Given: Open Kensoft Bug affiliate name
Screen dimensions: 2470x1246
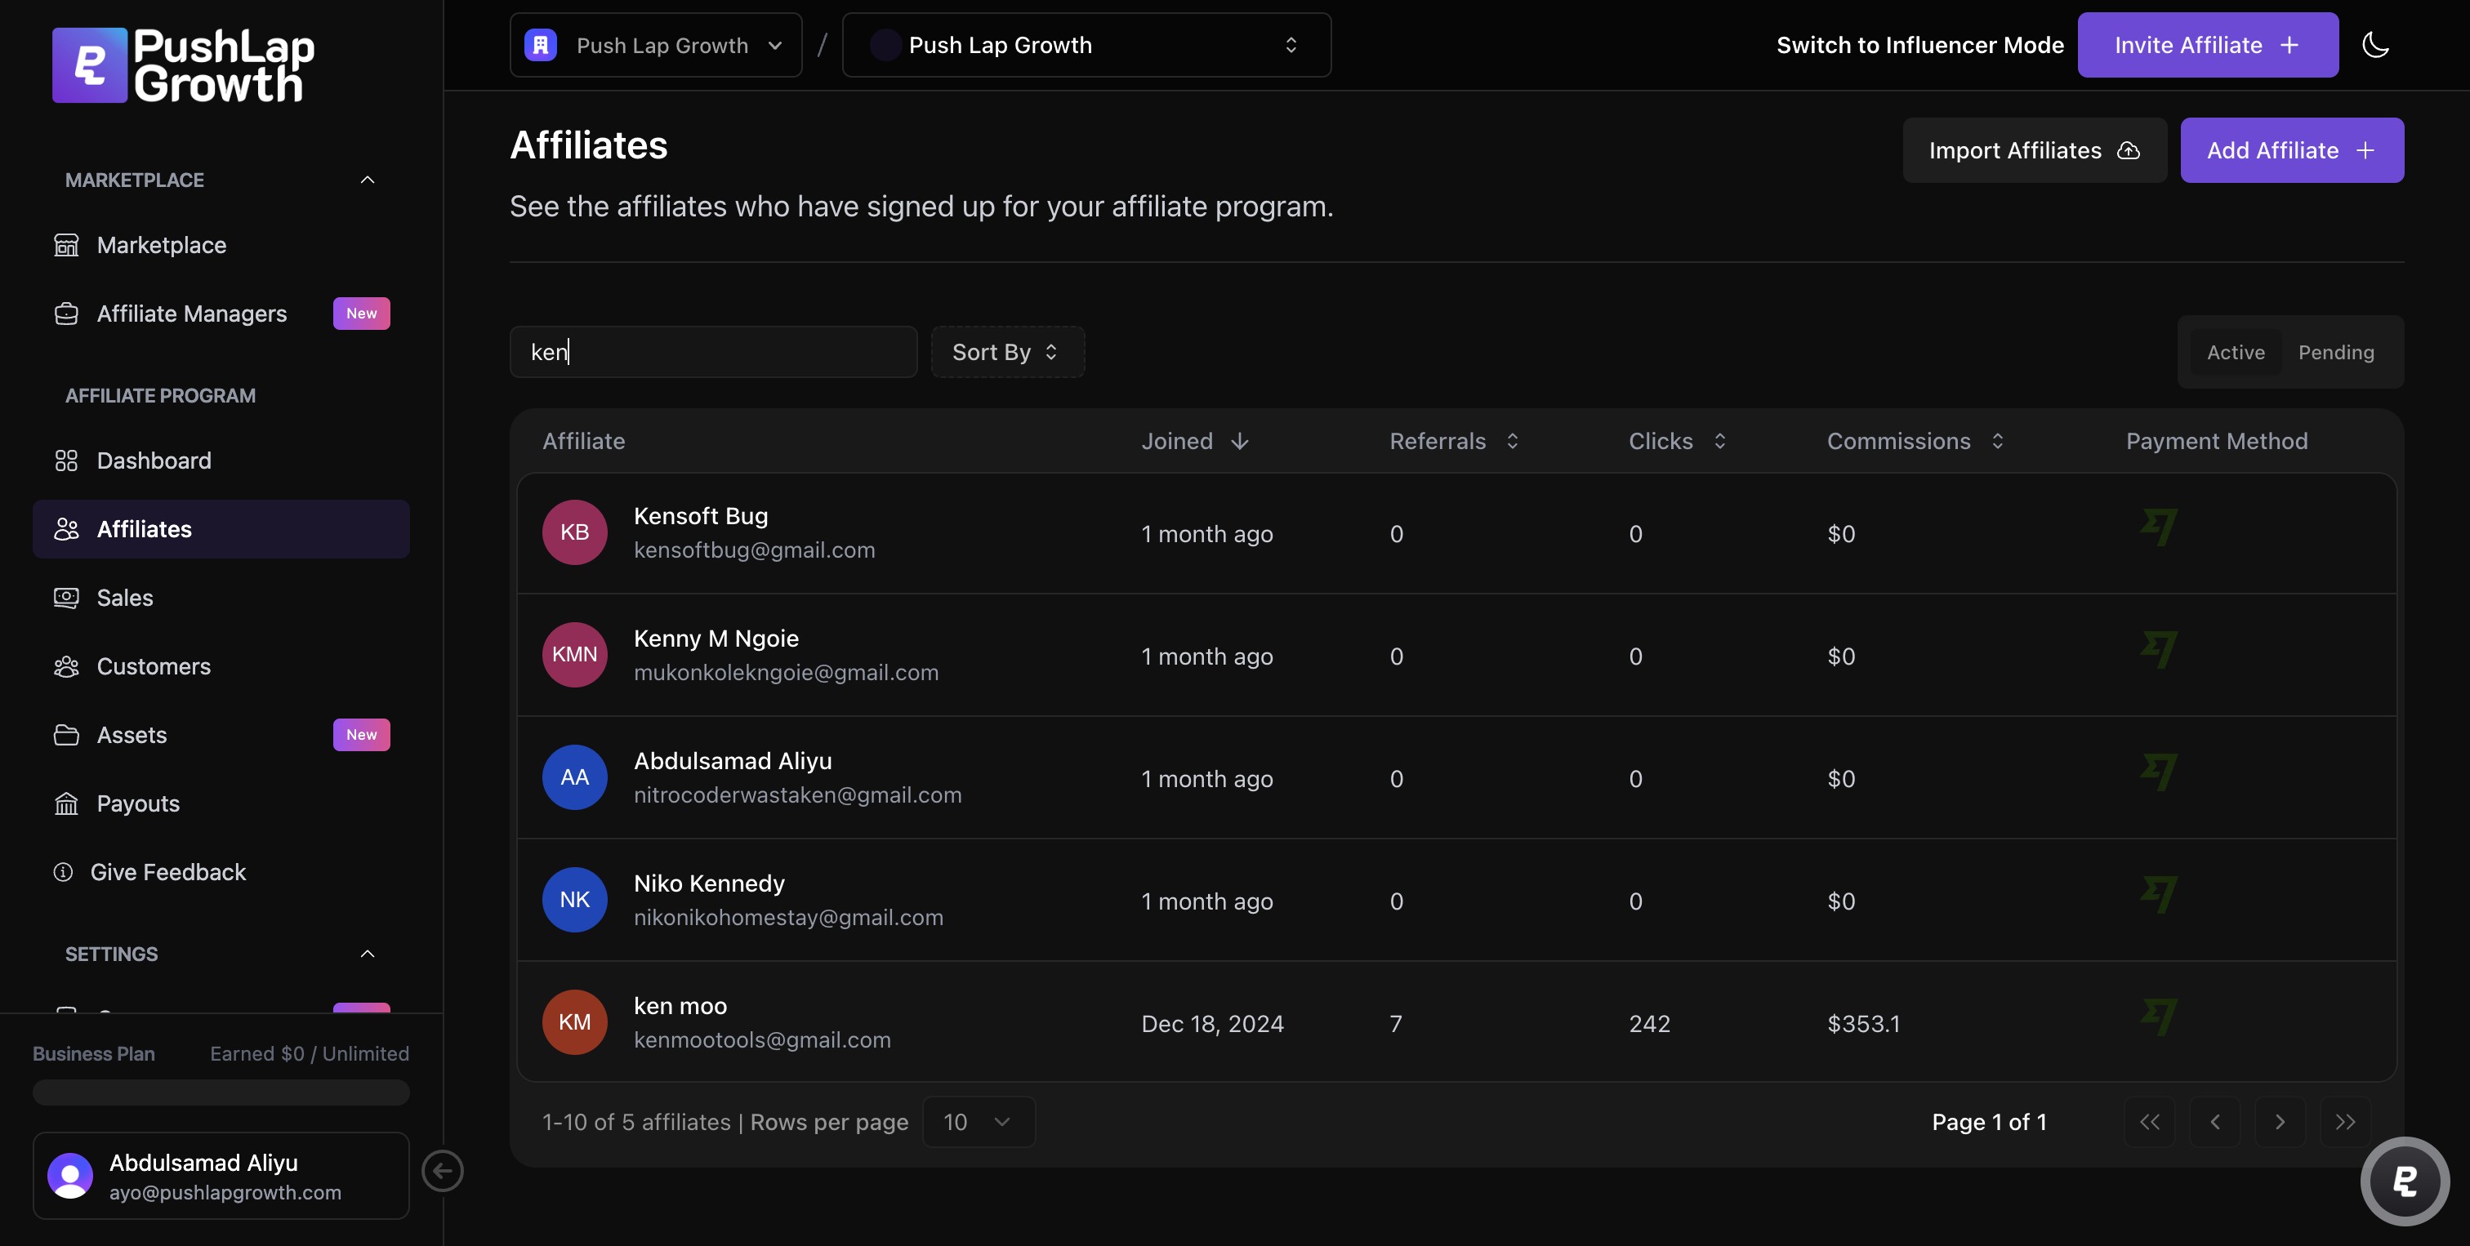Looking at the screenshot, I should 701,516.
